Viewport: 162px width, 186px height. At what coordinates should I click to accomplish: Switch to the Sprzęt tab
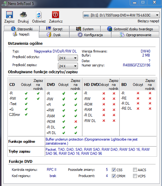(55, 29)
